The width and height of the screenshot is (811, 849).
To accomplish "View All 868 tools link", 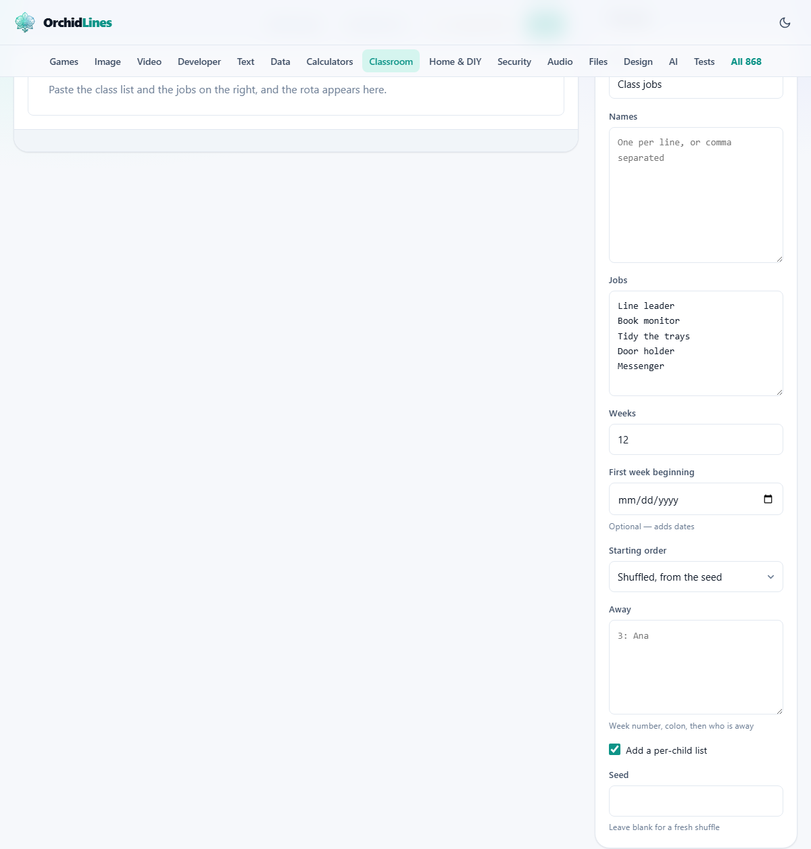I will click(745, 62).
